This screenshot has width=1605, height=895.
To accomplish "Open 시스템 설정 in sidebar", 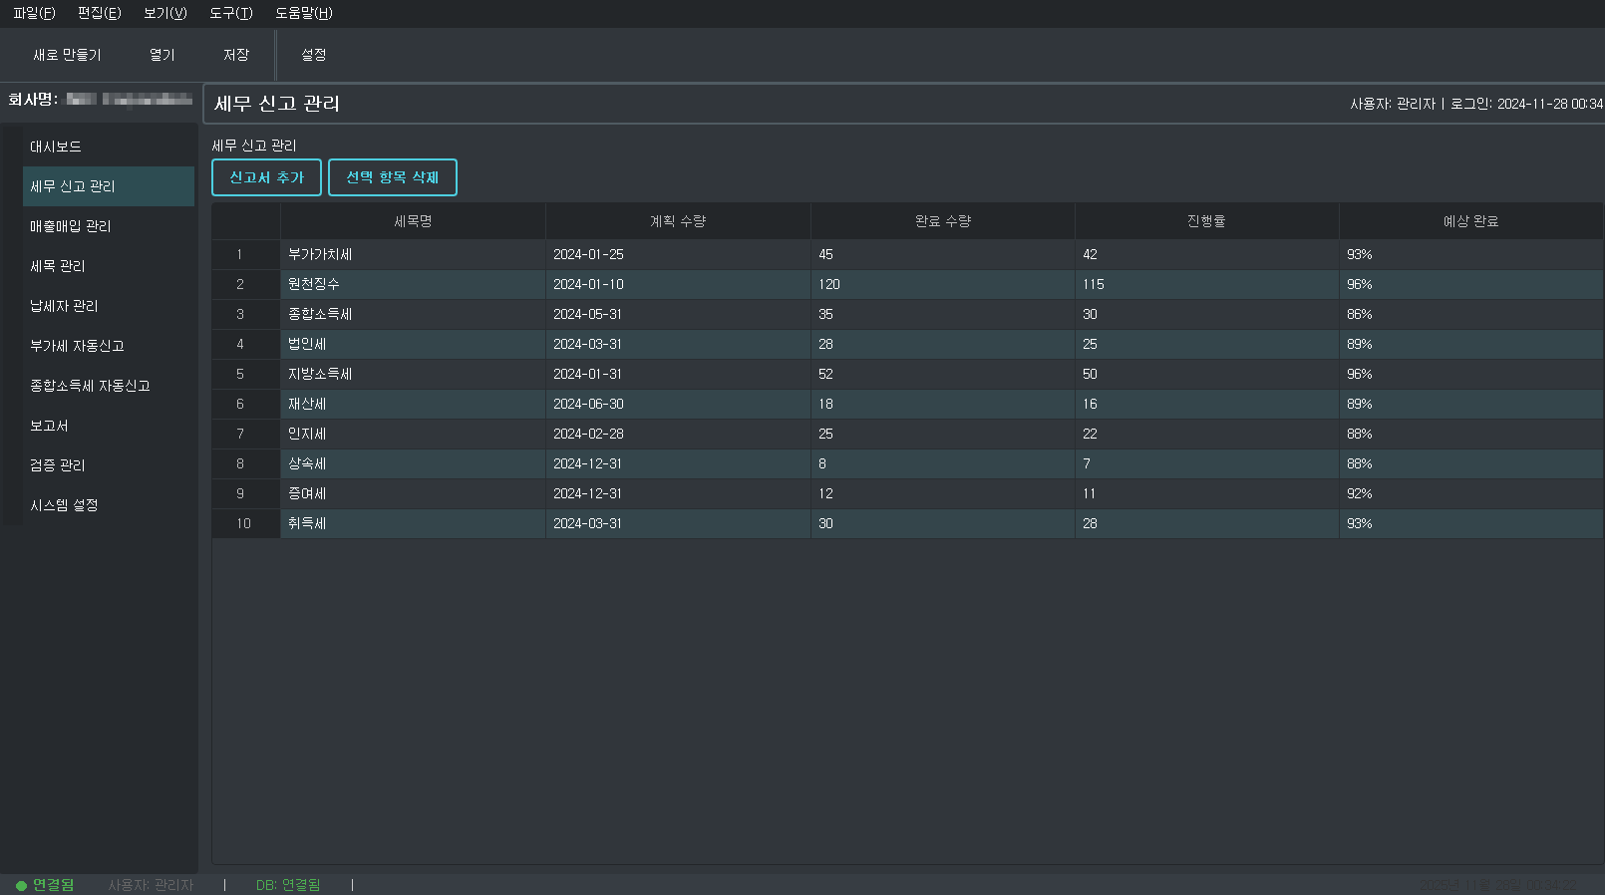I will tap(64, 505).
